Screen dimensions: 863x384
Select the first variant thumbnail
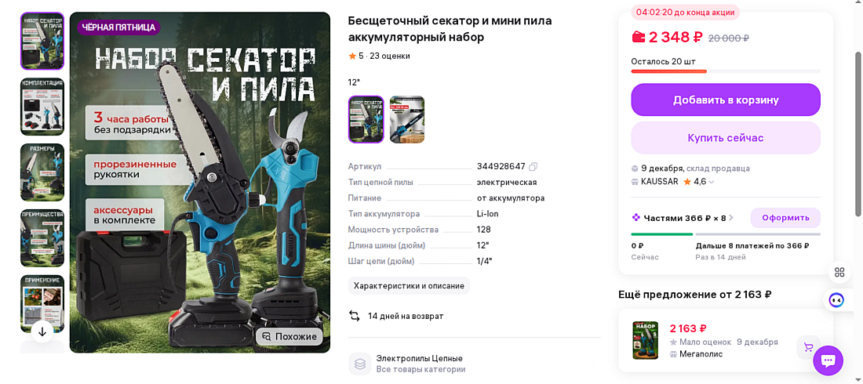[366, 119]
